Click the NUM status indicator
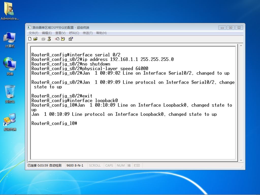 [121, 165]
